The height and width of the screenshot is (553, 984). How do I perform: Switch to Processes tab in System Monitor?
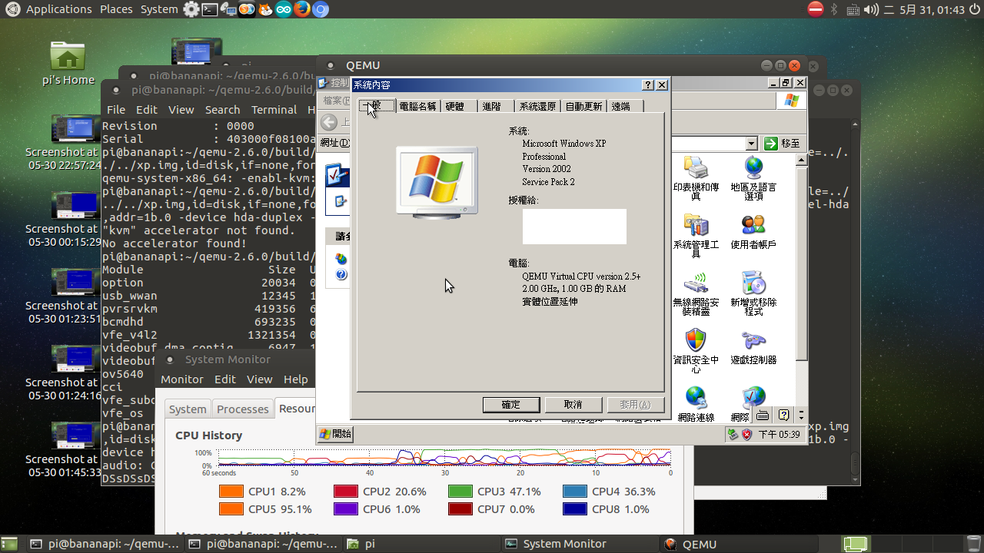pyautogui.click(x=243, y=409)
